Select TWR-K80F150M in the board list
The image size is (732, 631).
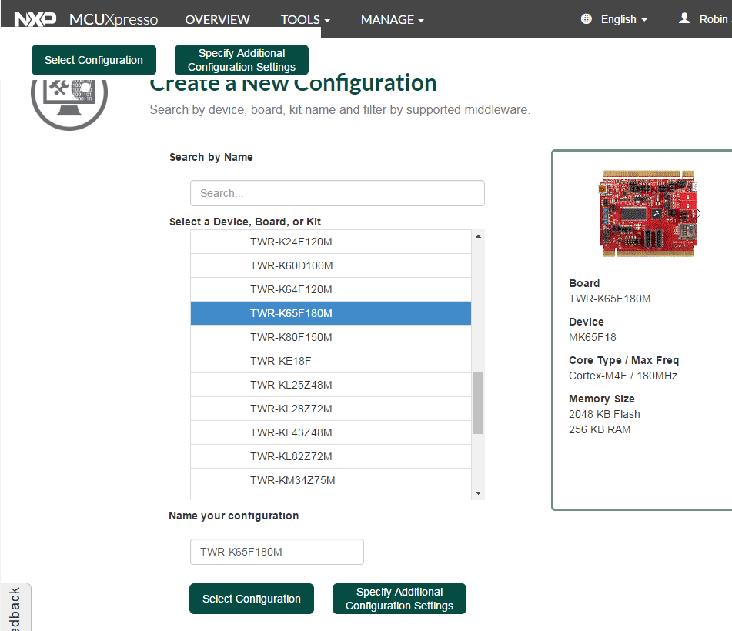pos(330,337)
